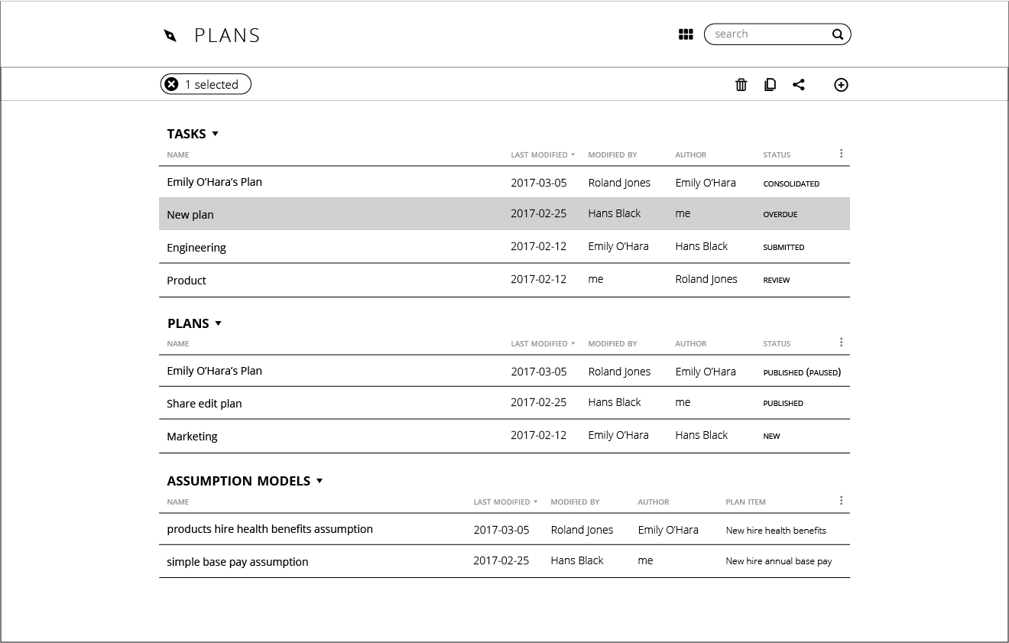Viewport: 1009px width, 643px height.
Task: Clear the 1 selected chip
Action: tap(172, 85)
